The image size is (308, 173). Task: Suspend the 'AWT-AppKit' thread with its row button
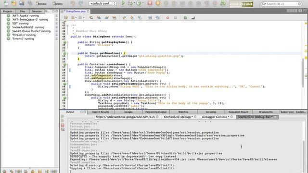coord(56,16)
